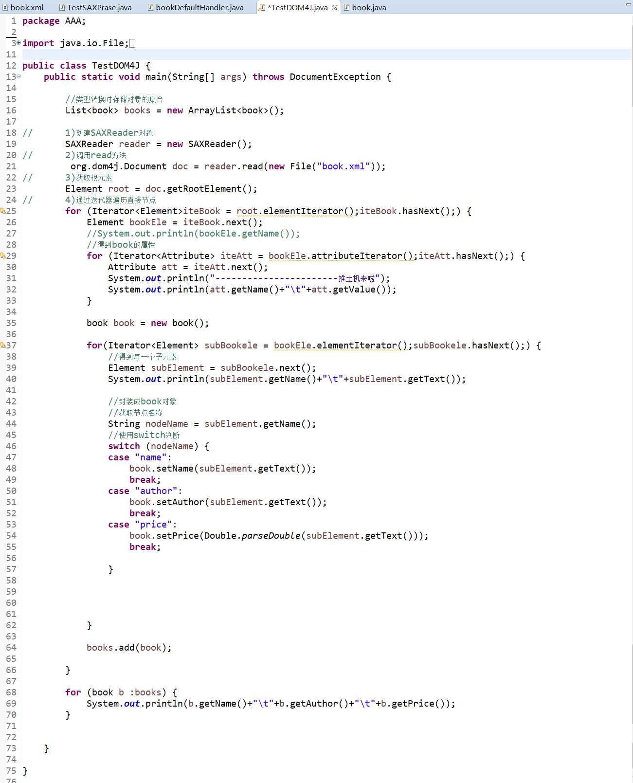Click the Java file icon on TestDOM4J.java tab
Viewport: 633px width, 783px height.
tap(262, 7)
